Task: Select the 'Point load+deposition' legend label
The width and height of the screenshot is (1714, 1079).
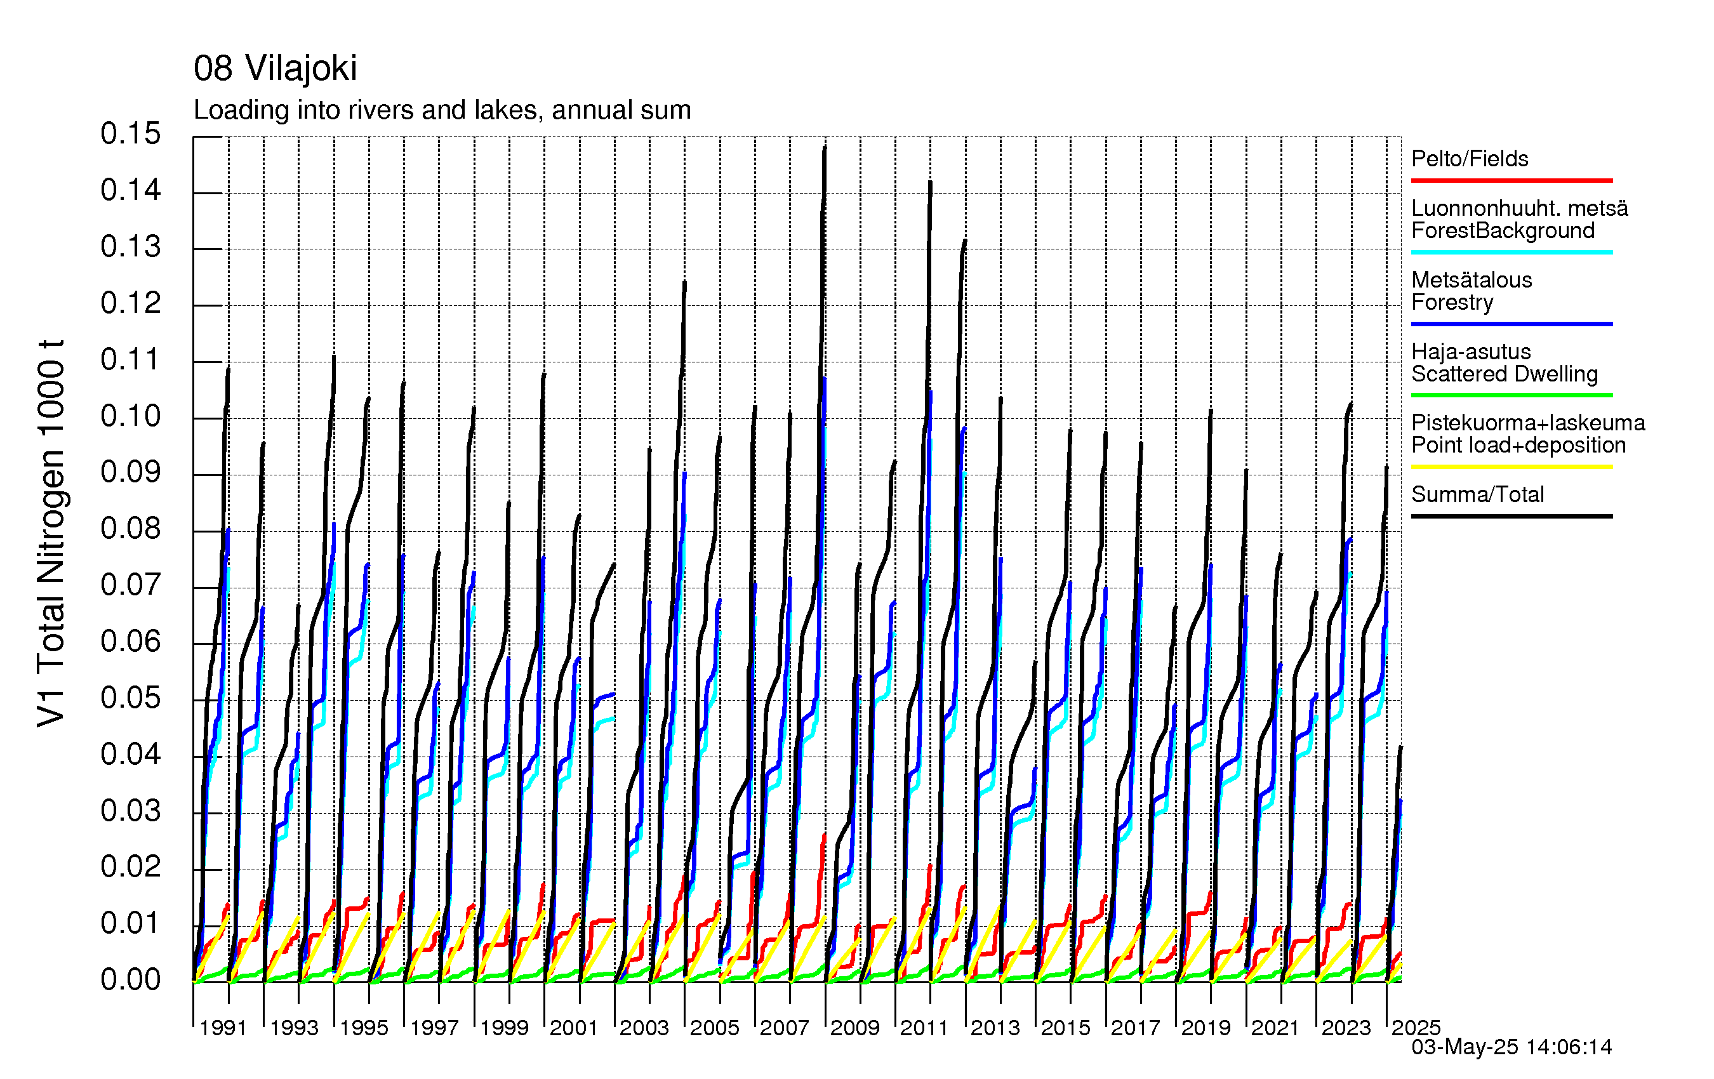Action: (1518, 445)
